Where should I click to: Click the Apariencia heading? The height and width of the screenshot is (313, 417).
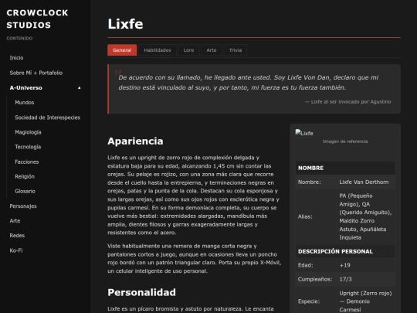135,141
